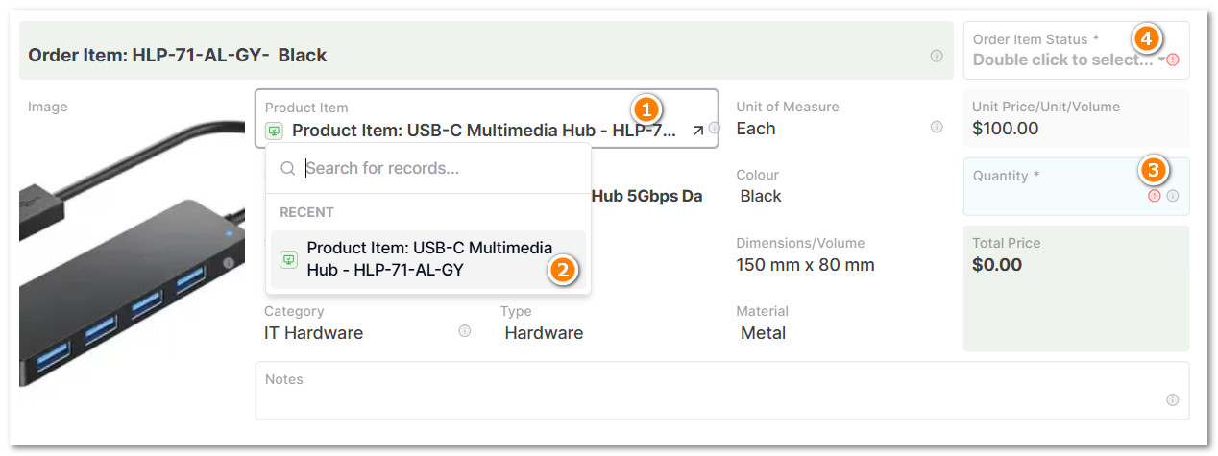Click the Search for records box
This screenshot has height=456, width=1218.
[x=442, y=168]
